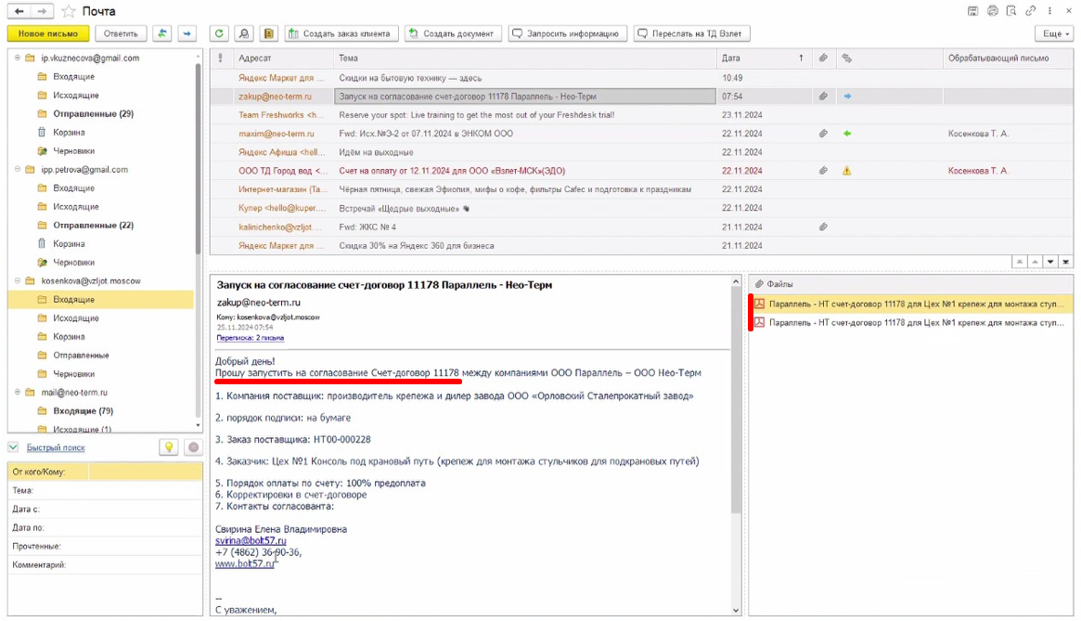Open Отправленные (29) under ip.vkuznecova@gmail.com
1081x621 pixels.
coord(93,114)
